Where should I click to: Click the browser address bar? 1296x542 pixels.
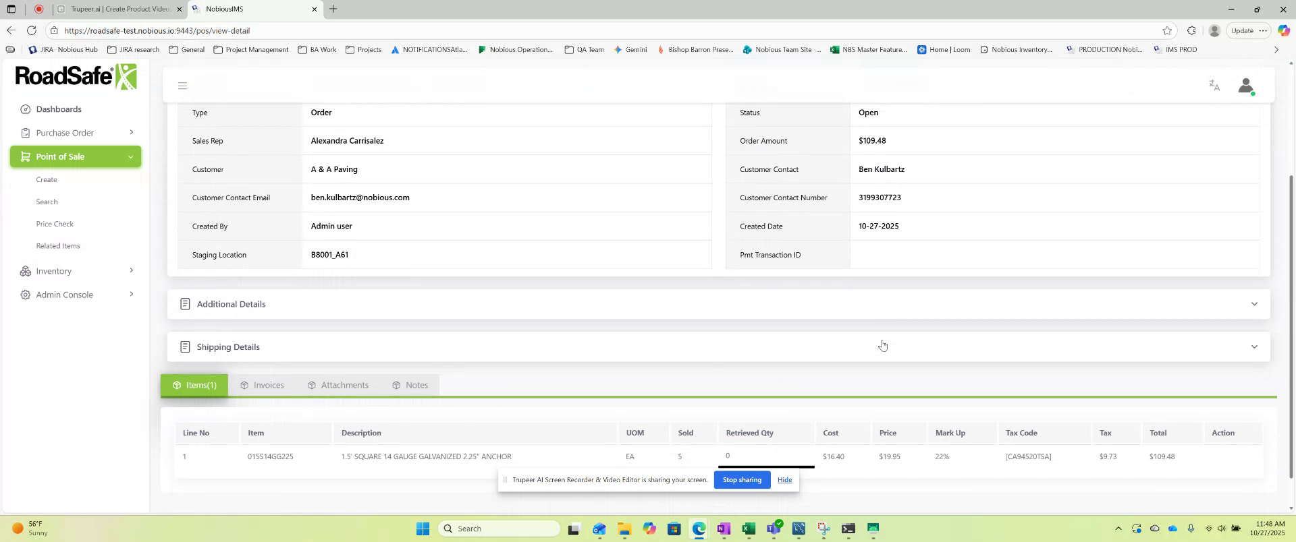coord(607,30)
